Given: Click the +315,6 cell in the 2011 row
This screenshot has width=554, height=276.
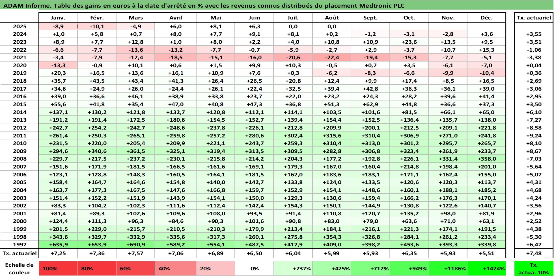Looking at the screenshot, I should pos(332,135).
